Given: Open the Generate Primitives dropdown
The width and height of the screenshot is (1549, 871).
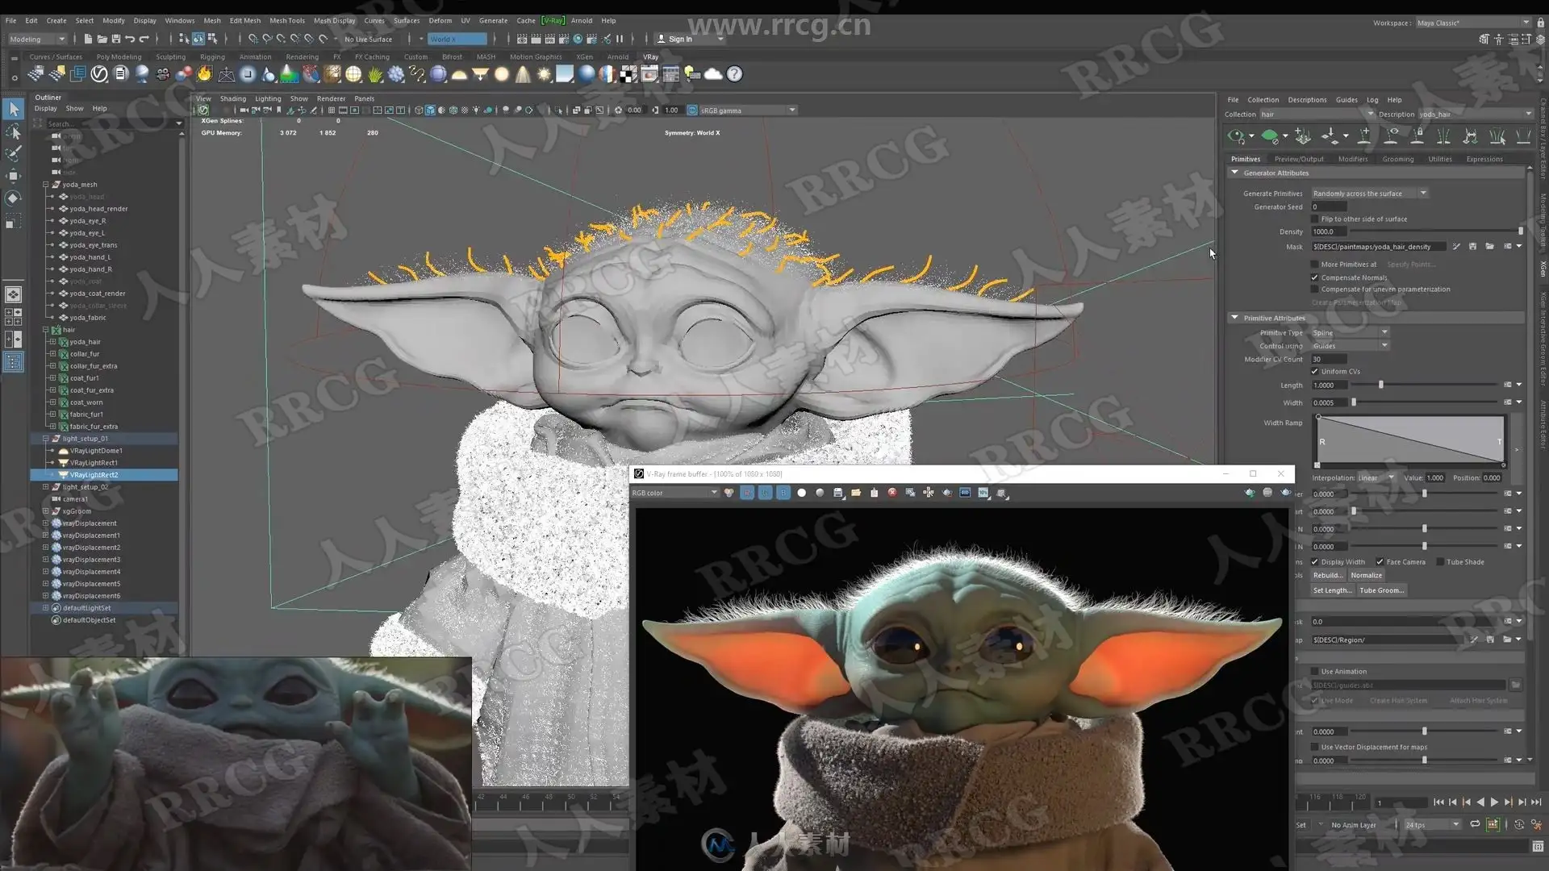Looking at the screenshot, I should 1369,194.
